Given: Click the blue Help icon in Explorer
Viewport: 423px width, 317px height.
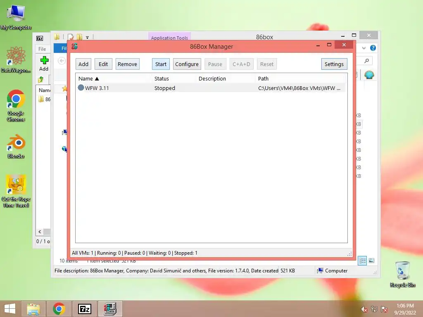Looking at the screenshot, I should tap(373, 48).
